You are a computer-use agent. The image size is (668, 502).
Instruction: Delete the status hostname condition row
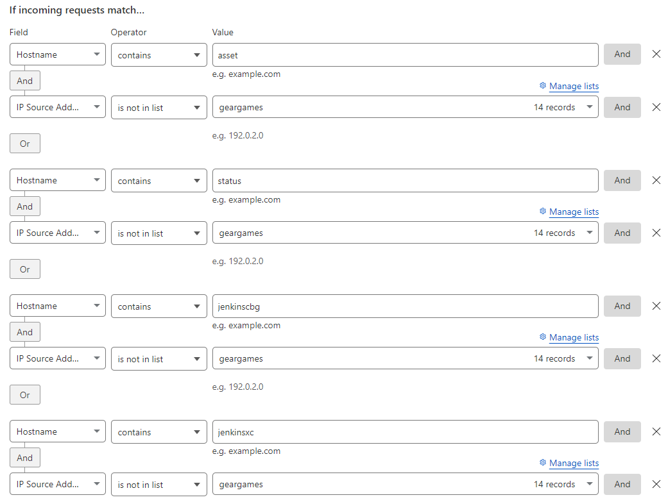[x=656, y=180]
